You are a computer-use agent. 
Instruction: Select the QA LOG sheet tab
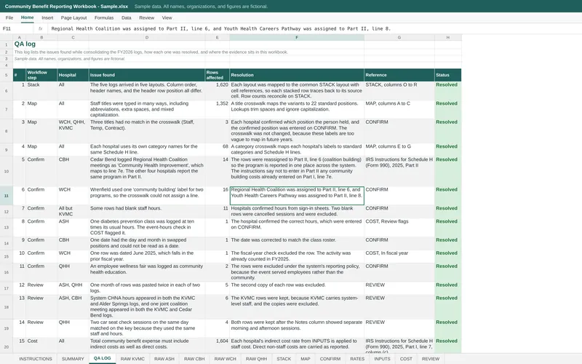click(102, 358)
